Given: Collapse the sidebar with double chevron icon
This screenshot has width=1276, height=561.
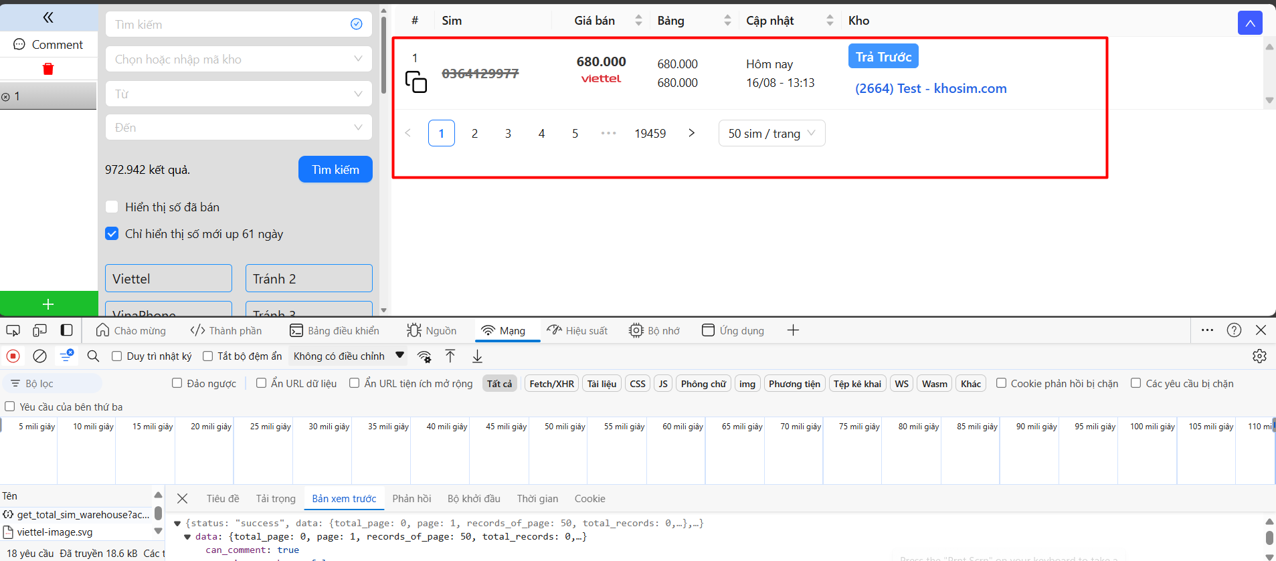Looking at the screenshot, I should pyautogui.click(x=48, y=17).
